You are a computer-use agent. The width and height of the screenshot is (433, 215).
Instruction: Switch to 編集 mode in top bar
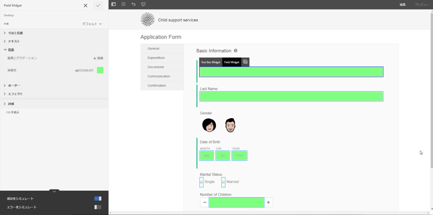(x=402, y=5)
